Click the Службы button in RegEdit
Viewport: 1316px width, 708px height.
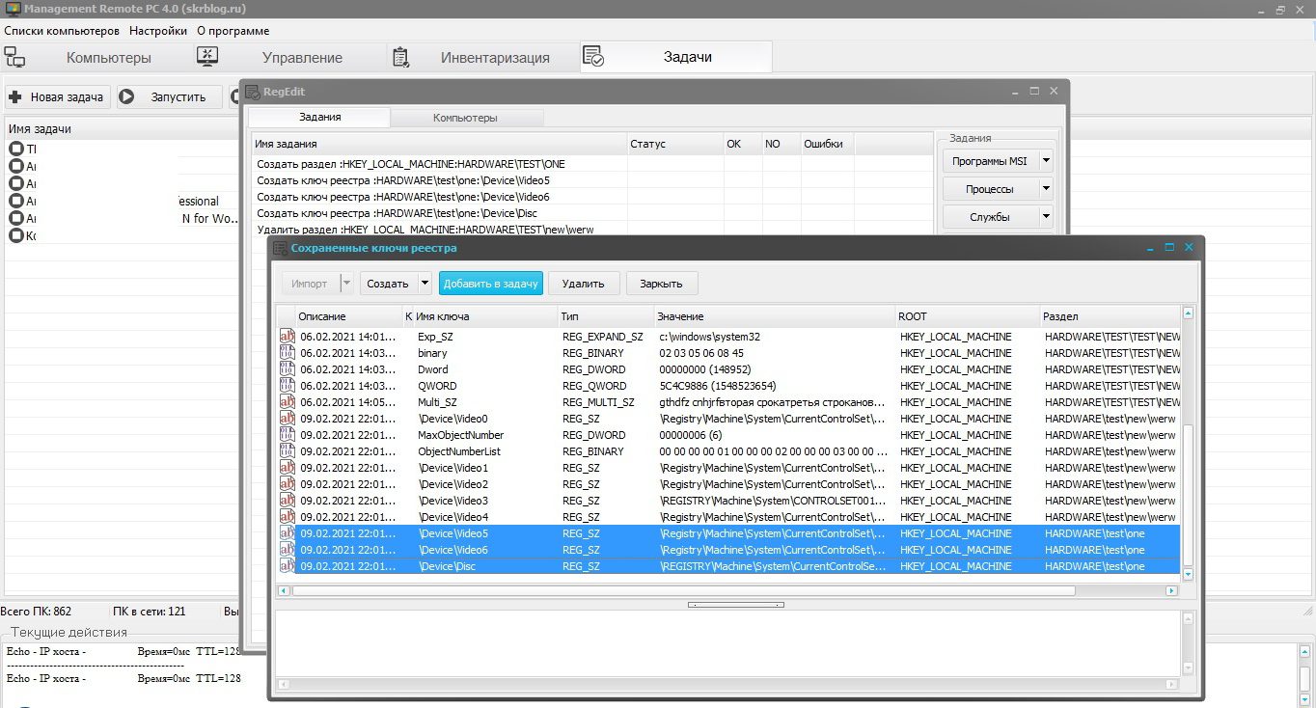pyautogui.click(x=990, y=217)
